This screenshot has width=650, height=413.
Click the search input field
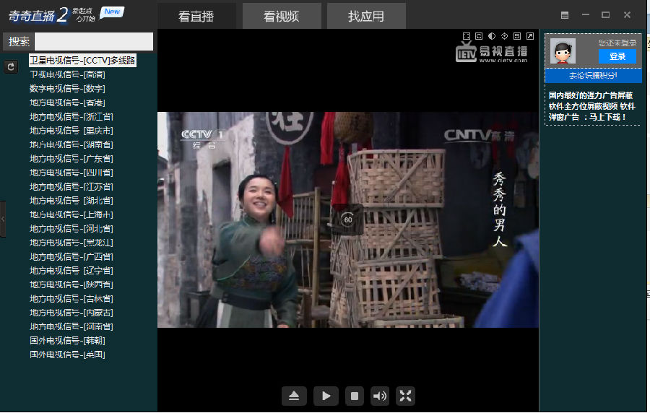(x=94, y=42)
